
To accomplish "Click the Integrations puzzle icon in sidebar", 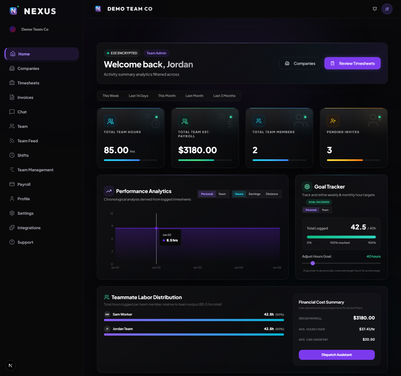I will (12, 228).
